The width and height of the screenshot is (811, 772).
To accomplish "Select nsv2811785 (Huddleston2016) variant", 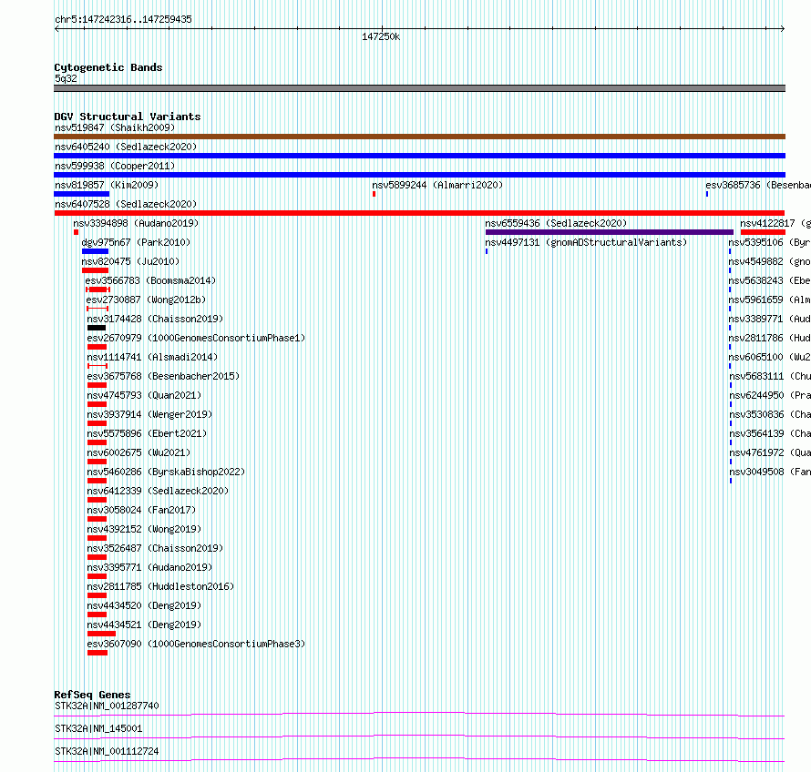I will (161, 586).
